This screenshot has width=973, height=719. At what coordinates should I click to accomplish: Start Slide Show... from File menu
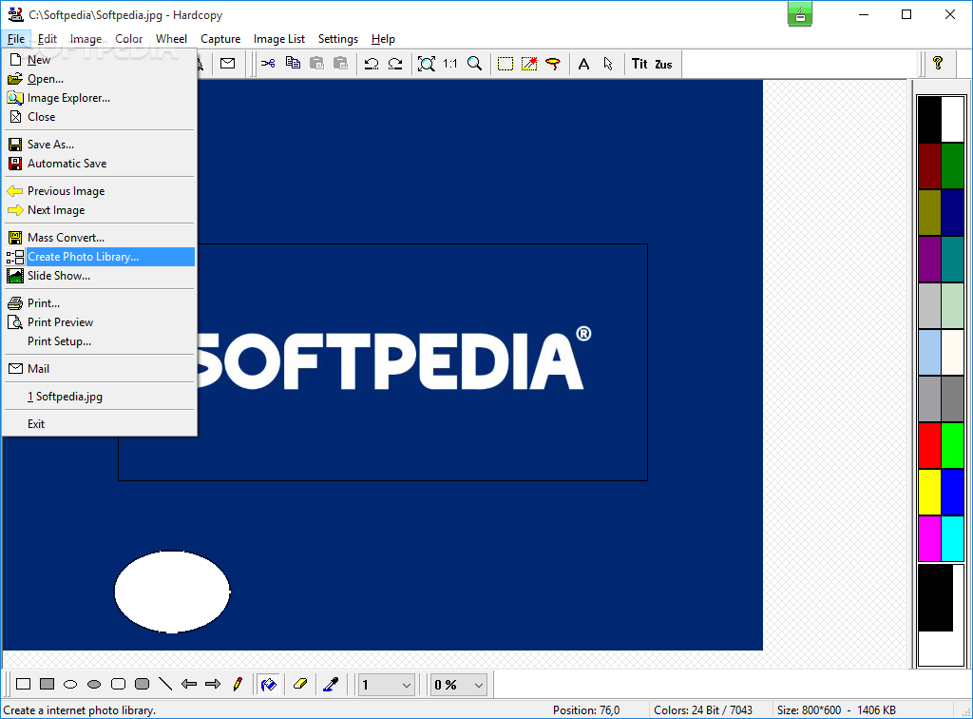point(100,276)
